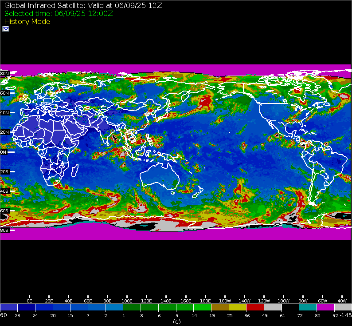Click the 60N latitude label
352x326 pixels.
(4, 93)
